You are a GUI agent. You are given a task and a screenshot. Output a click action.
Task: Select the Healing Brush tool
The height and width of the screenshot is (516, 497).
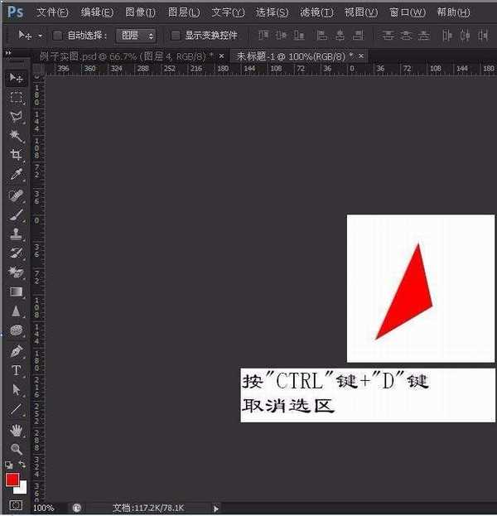point(16,195)
